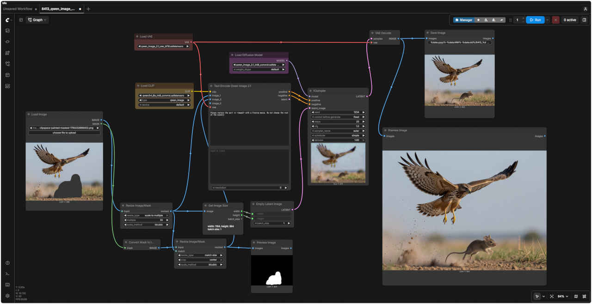Collapse the Load CLIP node
Screen dimensions: 592x304
coord(138,85)
